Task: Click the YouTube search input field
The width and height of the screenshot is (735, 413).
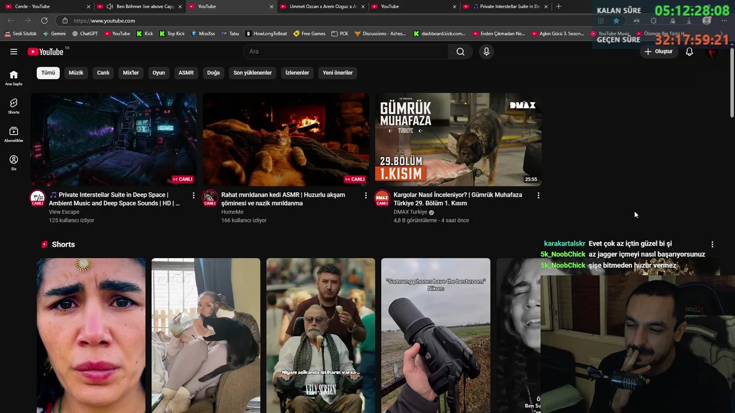Action: click(346, 52)
